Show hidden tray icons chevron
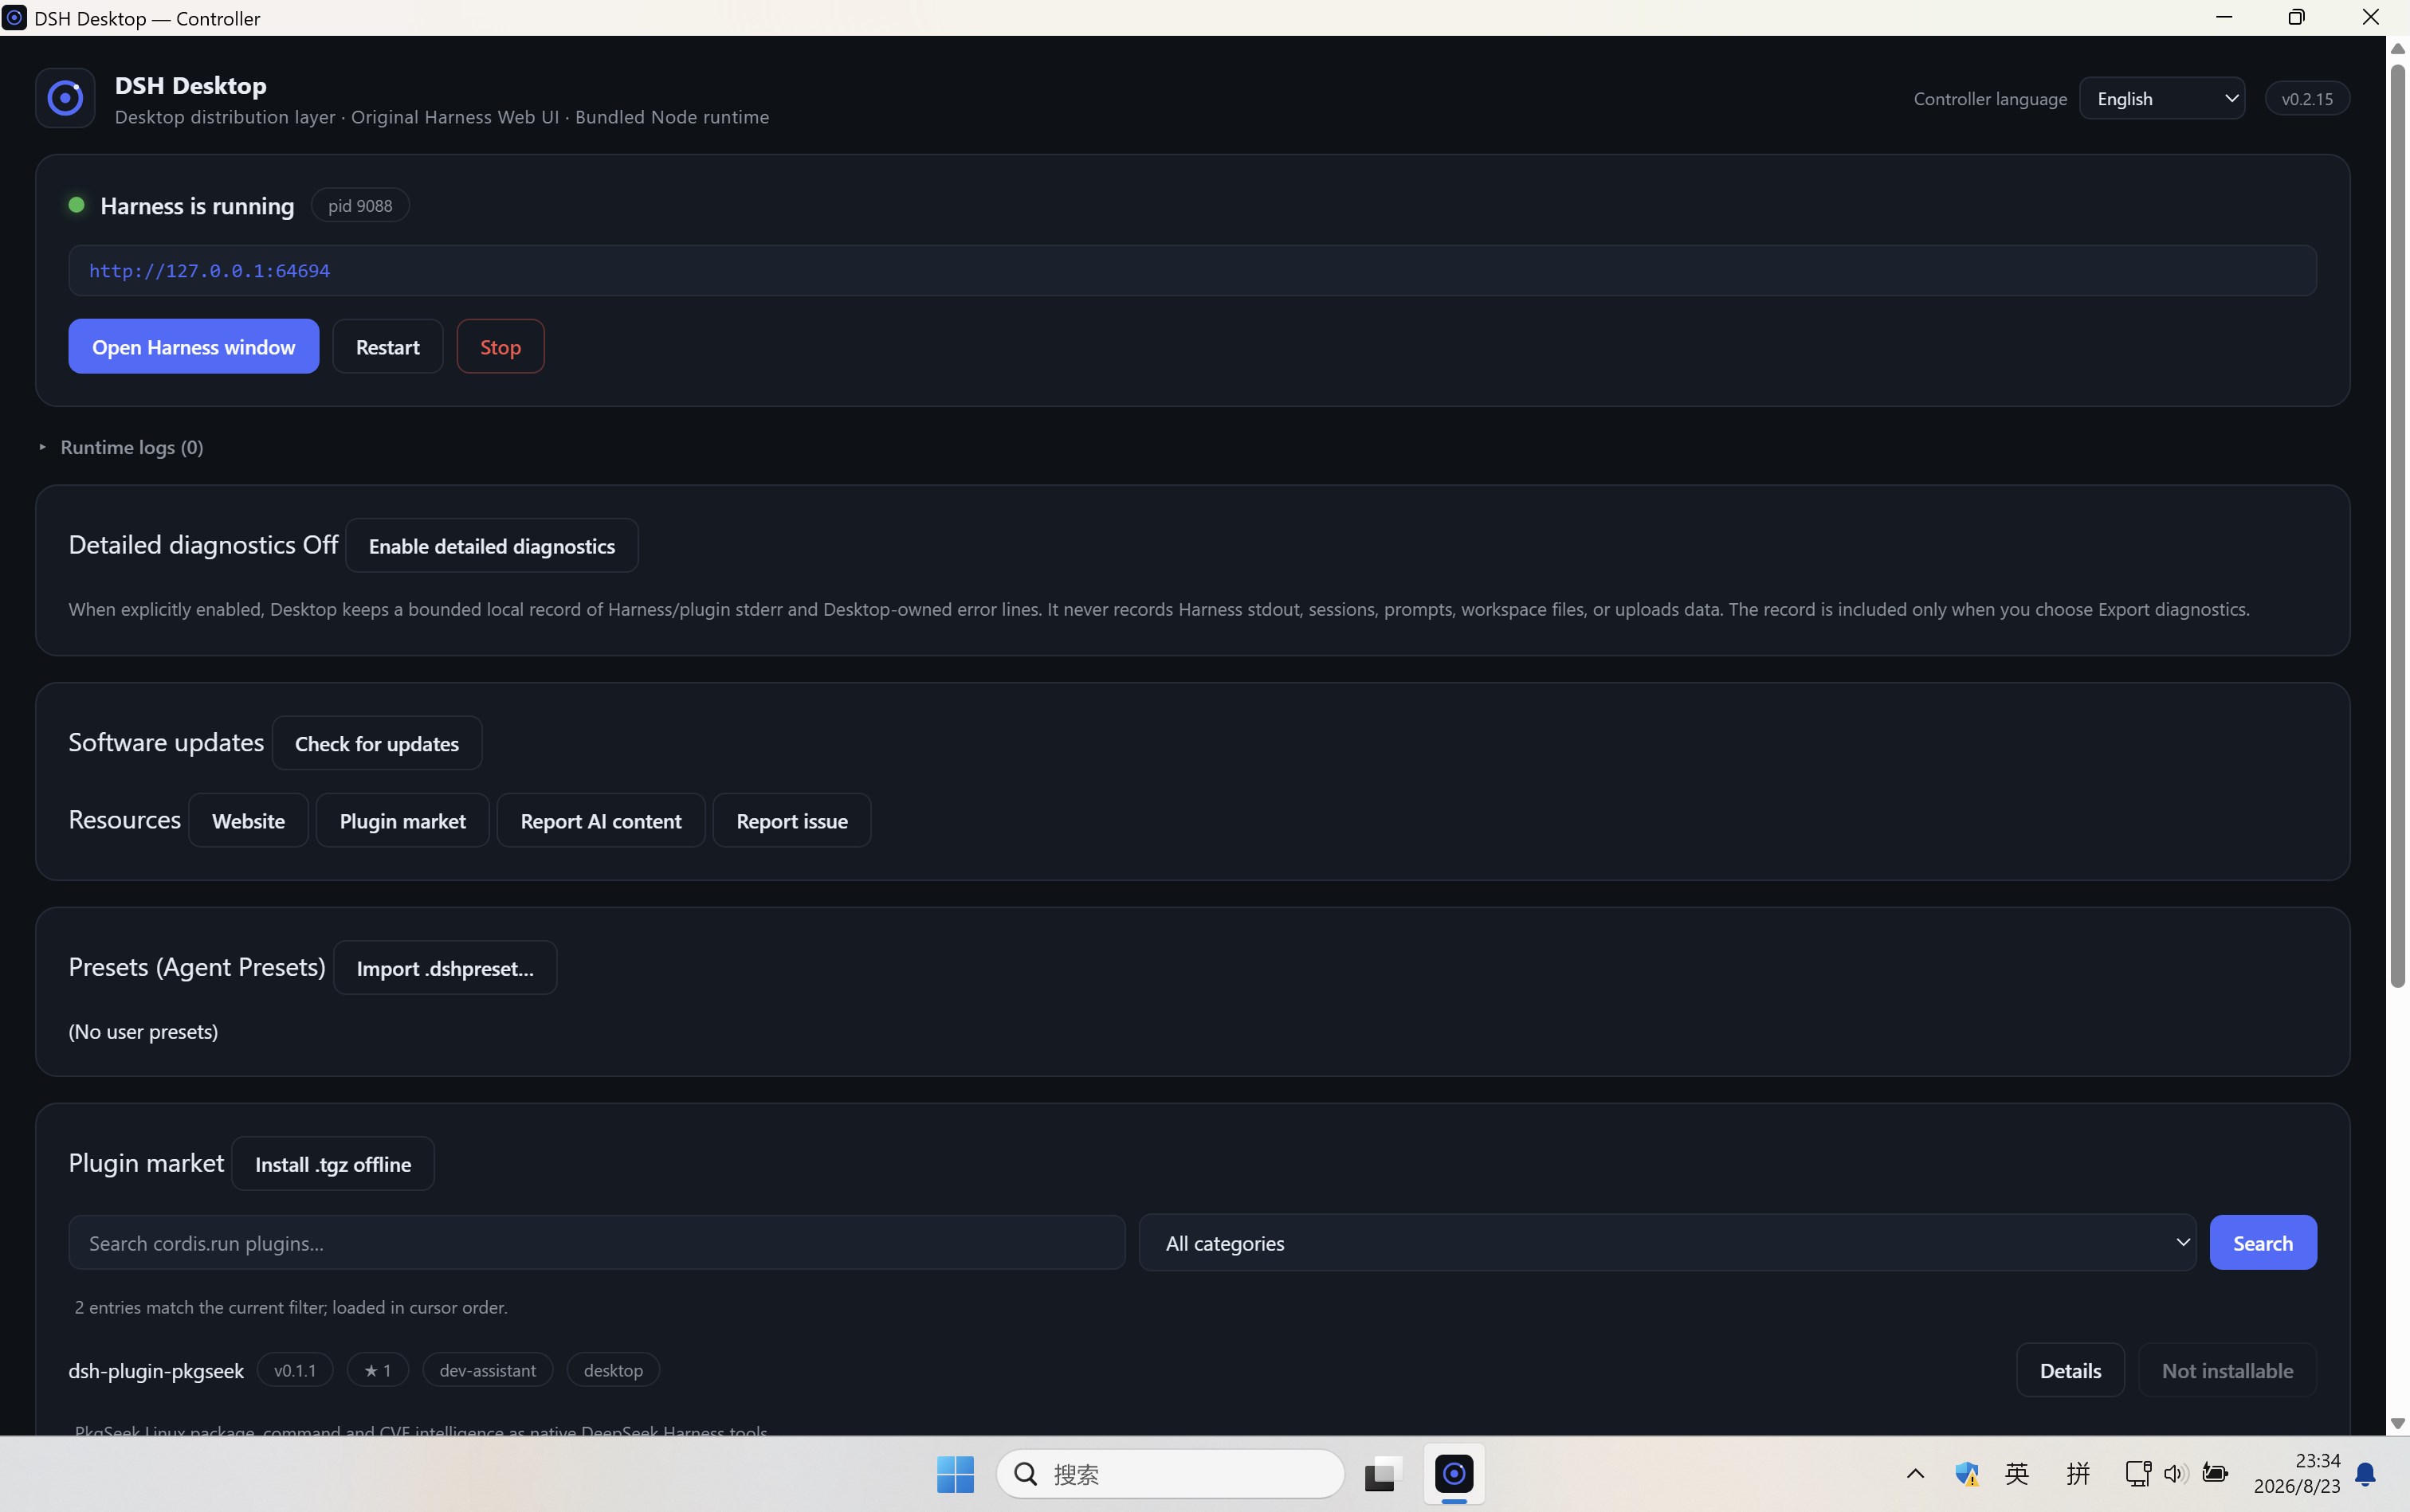Viewport: 2410px width, 1512px height. point(1915,1474)
